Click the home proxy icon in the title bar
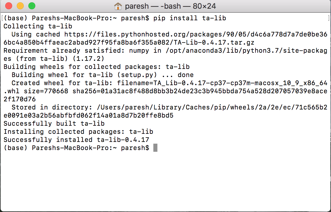 click(x=118, y=6)
